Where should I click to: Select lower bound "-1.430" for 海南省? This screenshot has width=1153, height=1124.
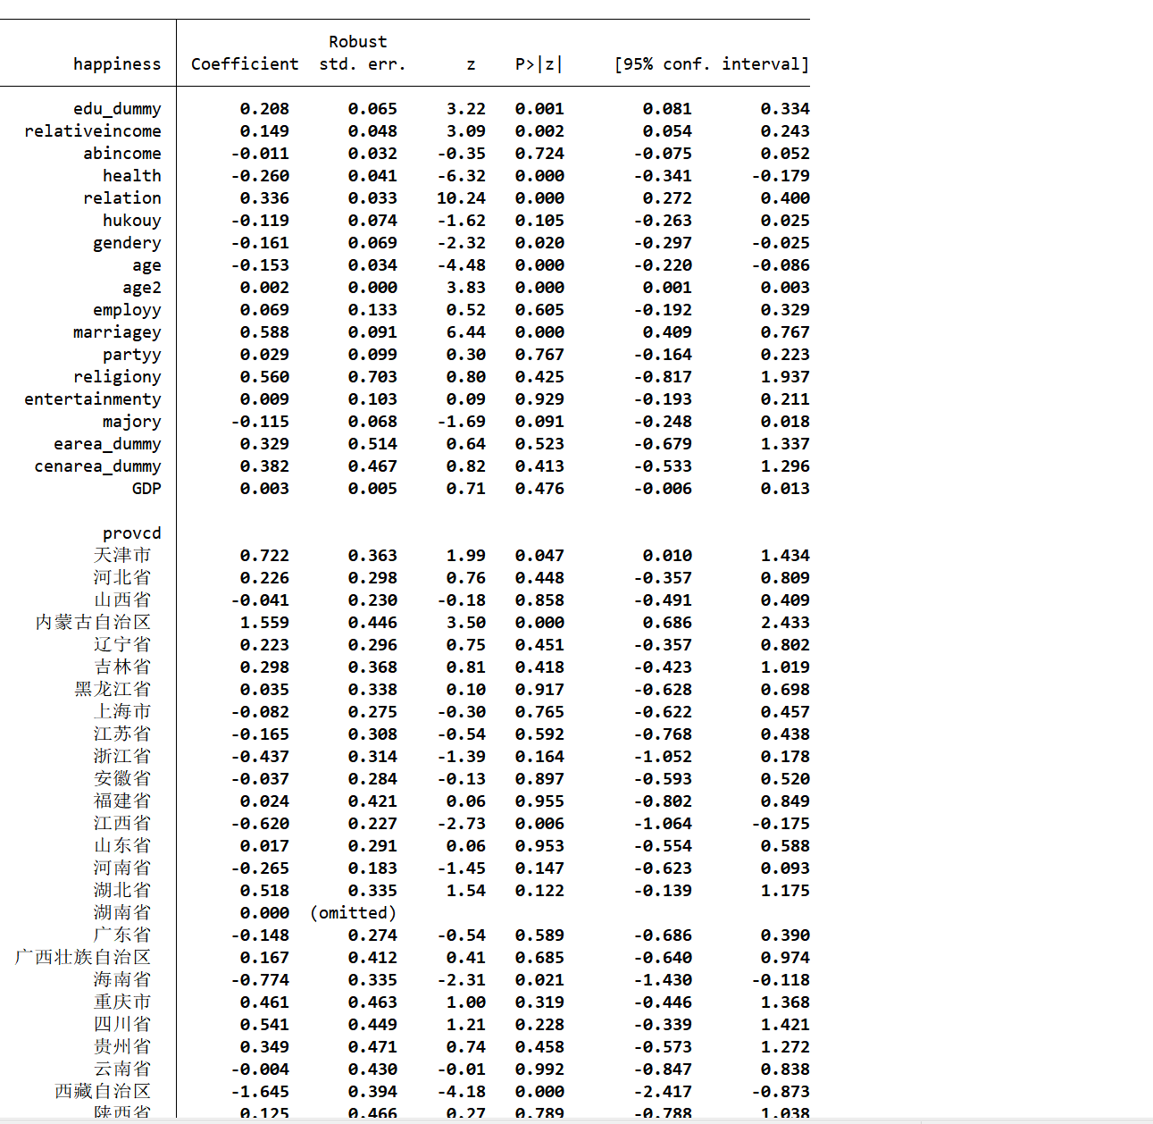pyautogui.click(x=663, y=980)
